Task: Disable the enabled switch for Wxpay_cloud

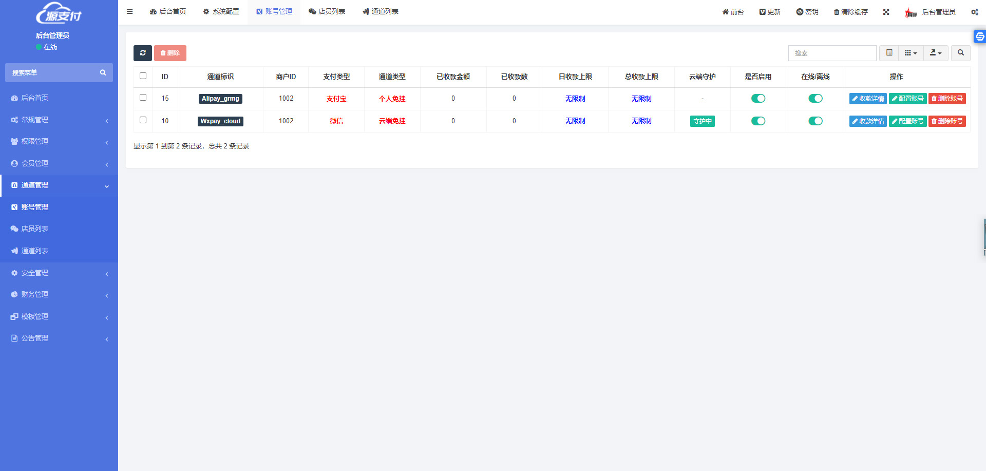Action: coord(758,121)
